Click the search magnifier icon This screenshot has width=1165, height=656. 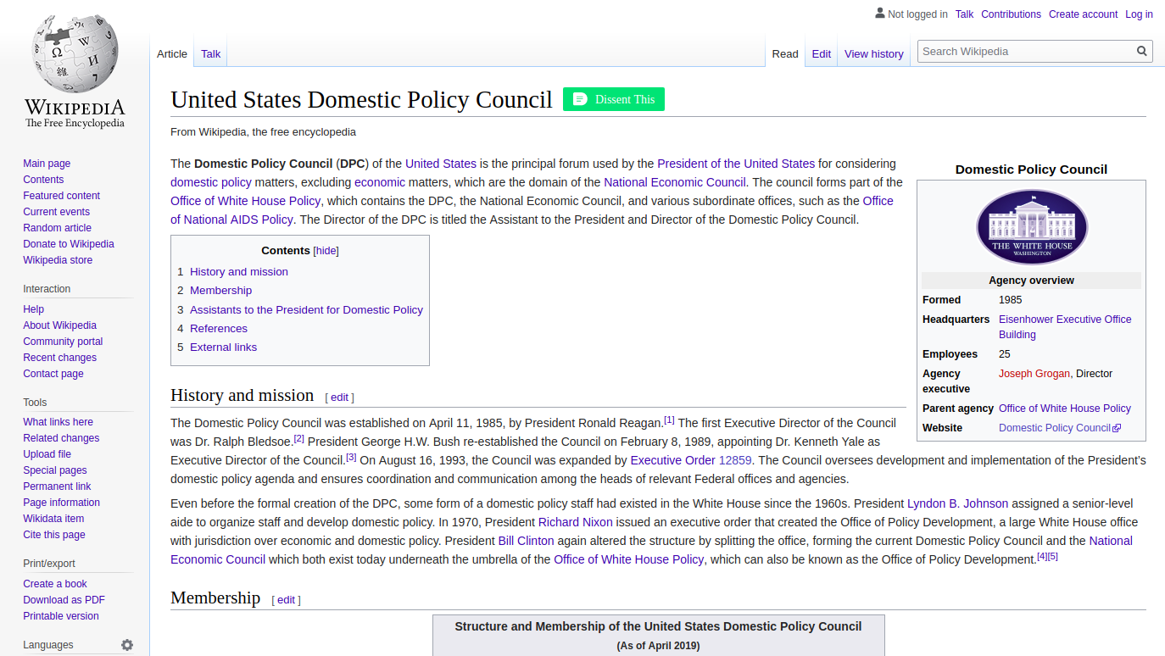[x=1142, y=52]
